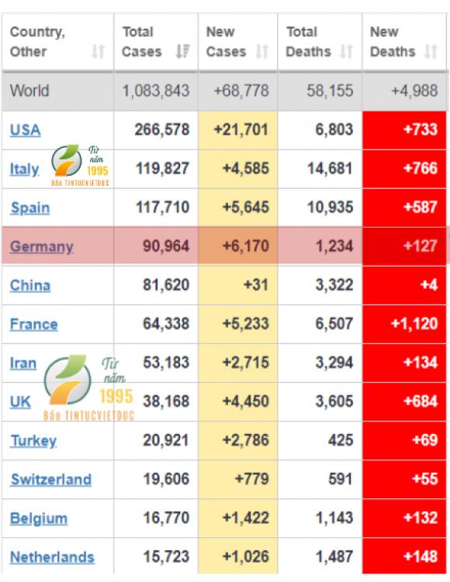450x582 pixels.
Task: Click the China link
Action: 30,285
